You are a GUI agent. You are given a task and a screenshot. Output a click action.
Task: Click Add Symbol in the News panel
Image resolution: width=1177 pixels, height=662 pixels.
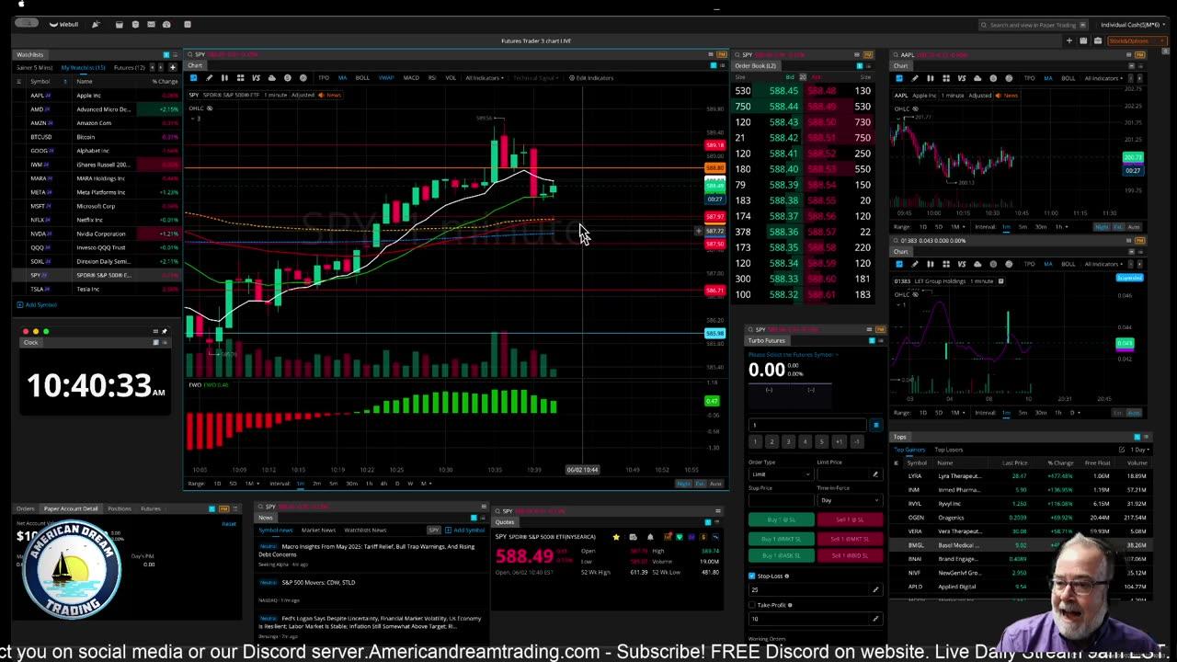(465, 530)
